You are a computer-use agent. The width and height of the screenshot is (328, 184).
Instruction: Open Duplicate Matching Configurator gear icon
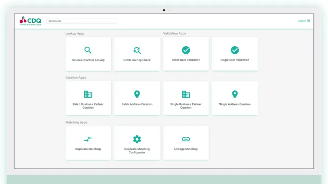click(x=137, y=139)
